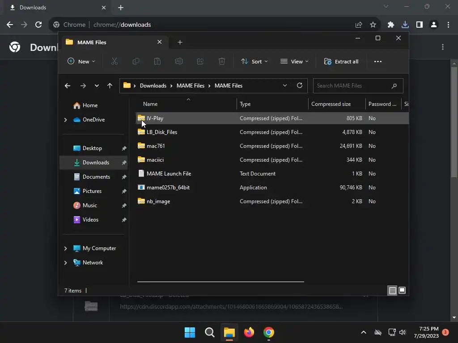Open Firefox from the taskbar
This screenshot has height=343, width=458.
point(249,332)
